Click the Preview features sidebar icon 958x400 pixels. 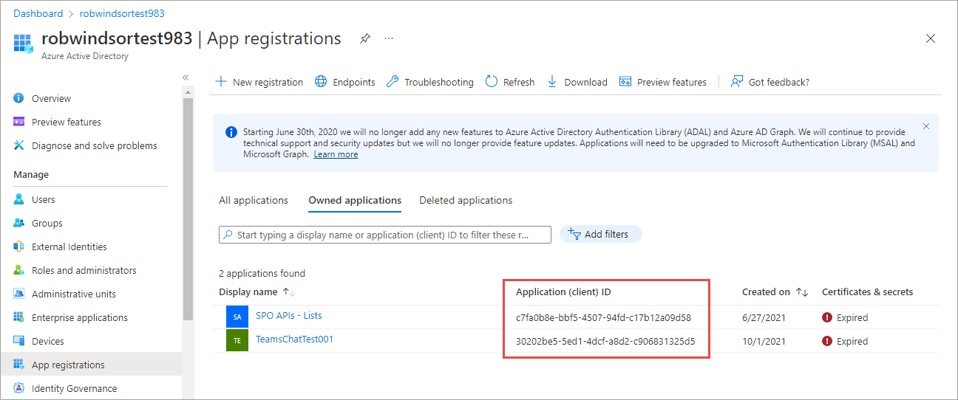pos(19,122)
